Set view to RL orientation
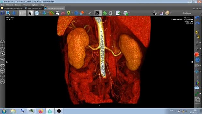 coord(3,82)
